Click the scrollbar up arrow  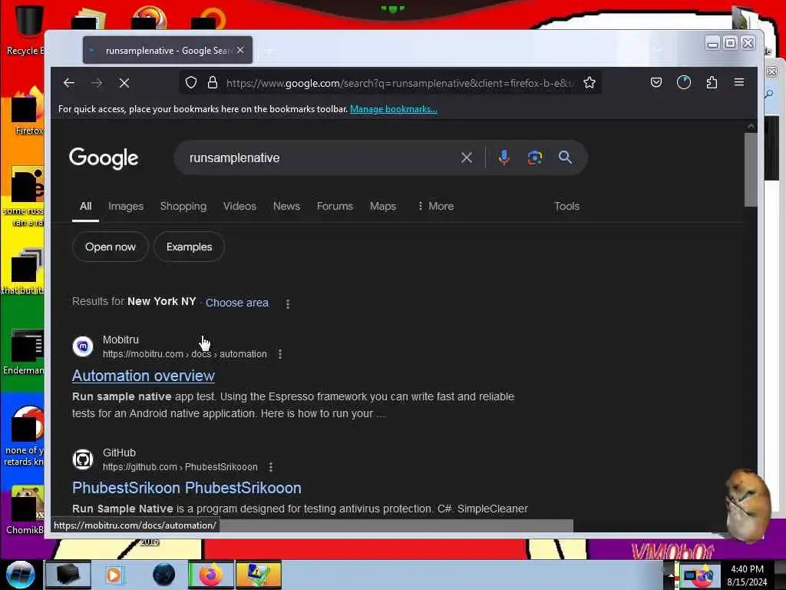751,127
